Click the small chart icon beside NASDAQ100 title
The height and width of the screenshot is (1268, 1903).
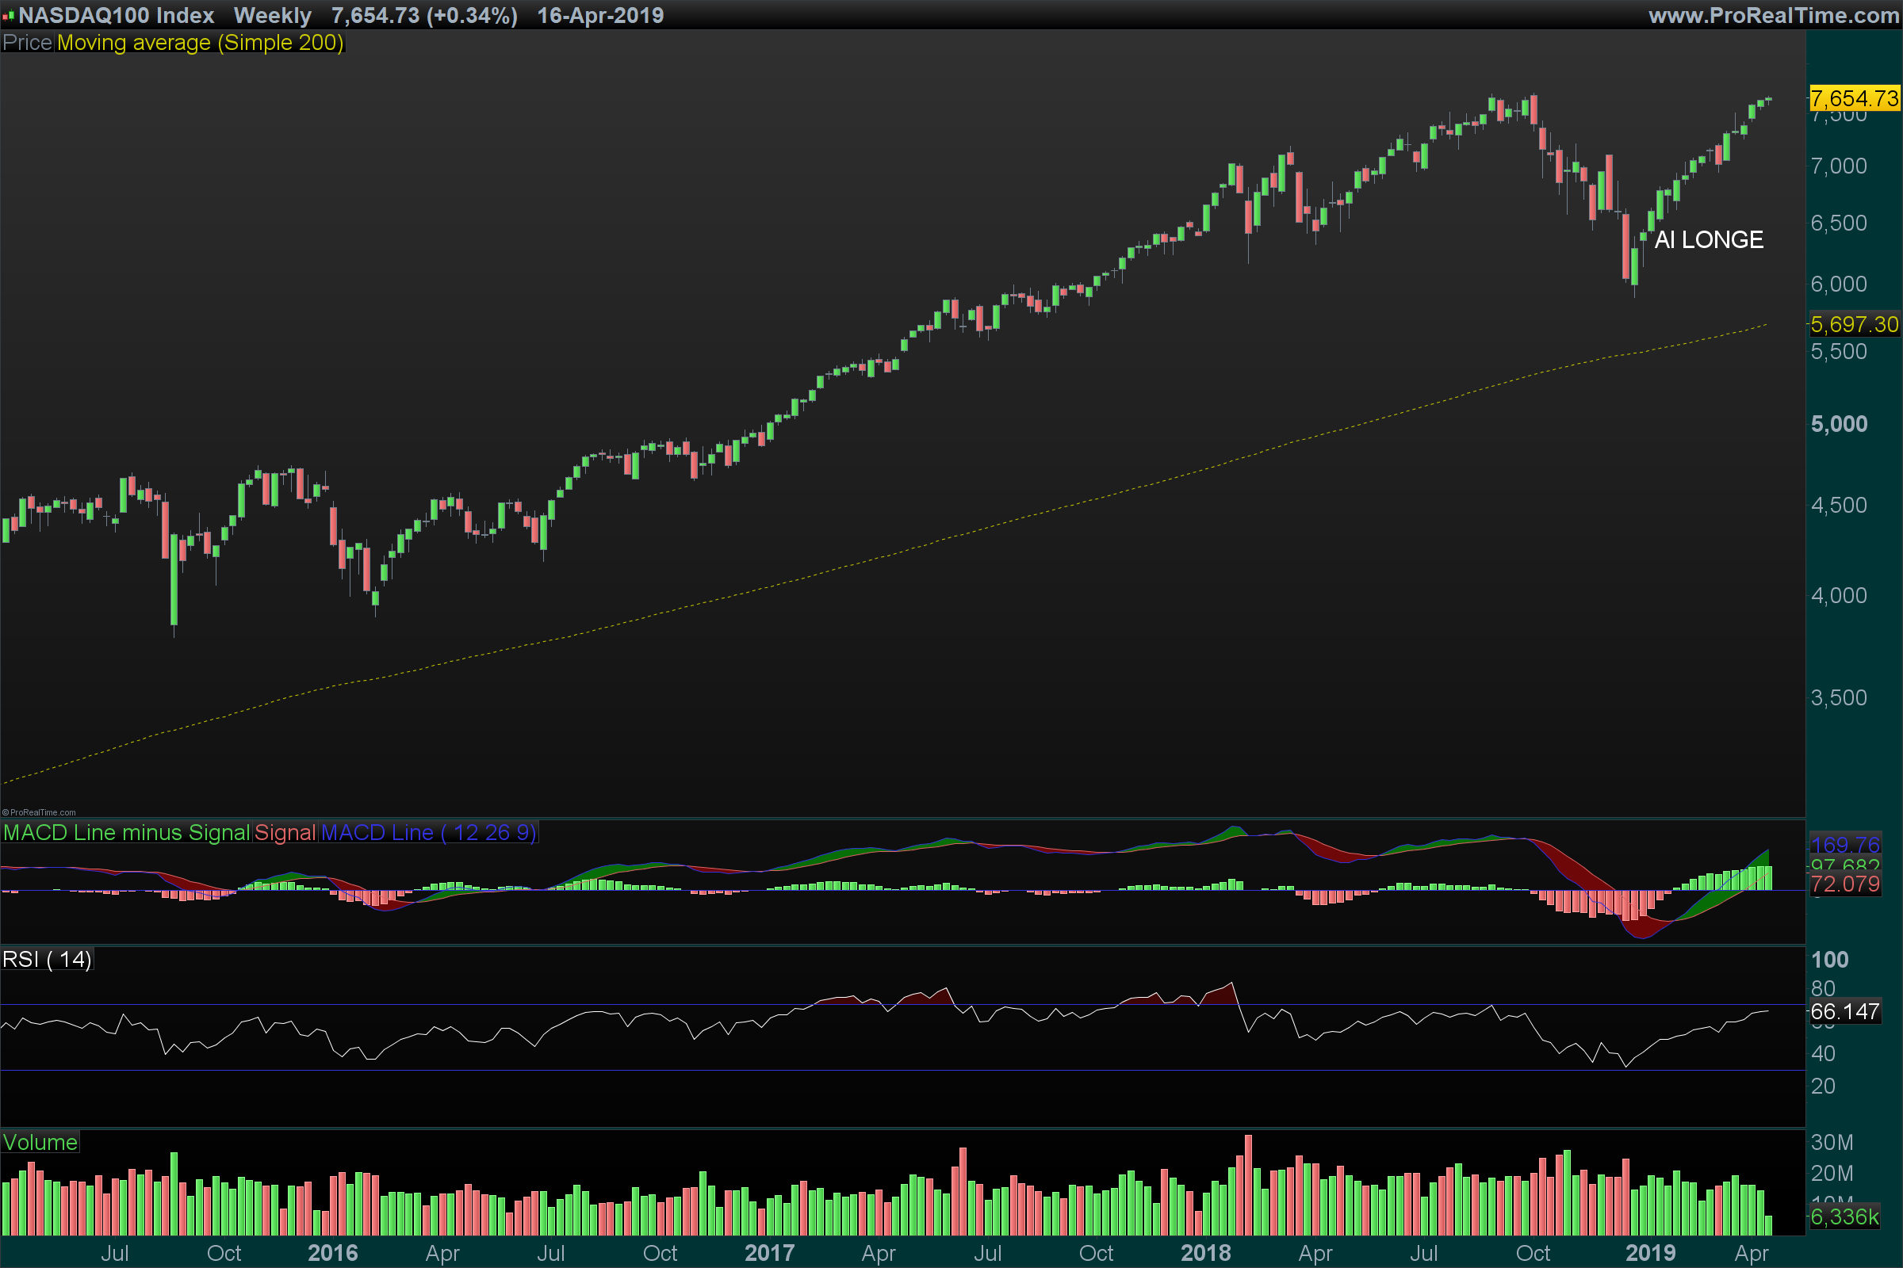pos(8,15)
